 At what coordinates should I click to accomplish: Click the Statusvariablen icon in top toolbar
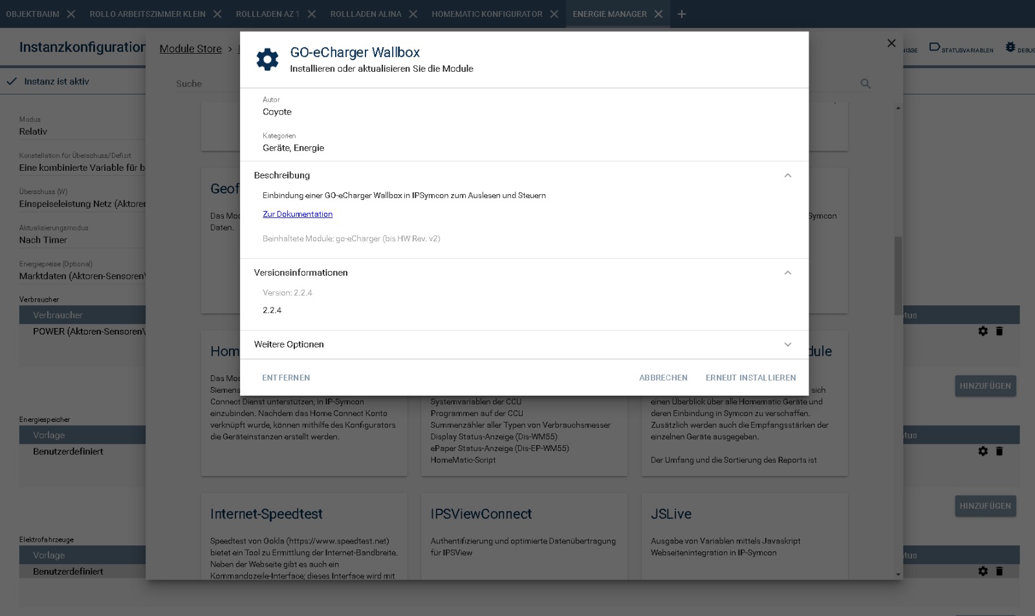pyautogui.click(x=934, y=47)
